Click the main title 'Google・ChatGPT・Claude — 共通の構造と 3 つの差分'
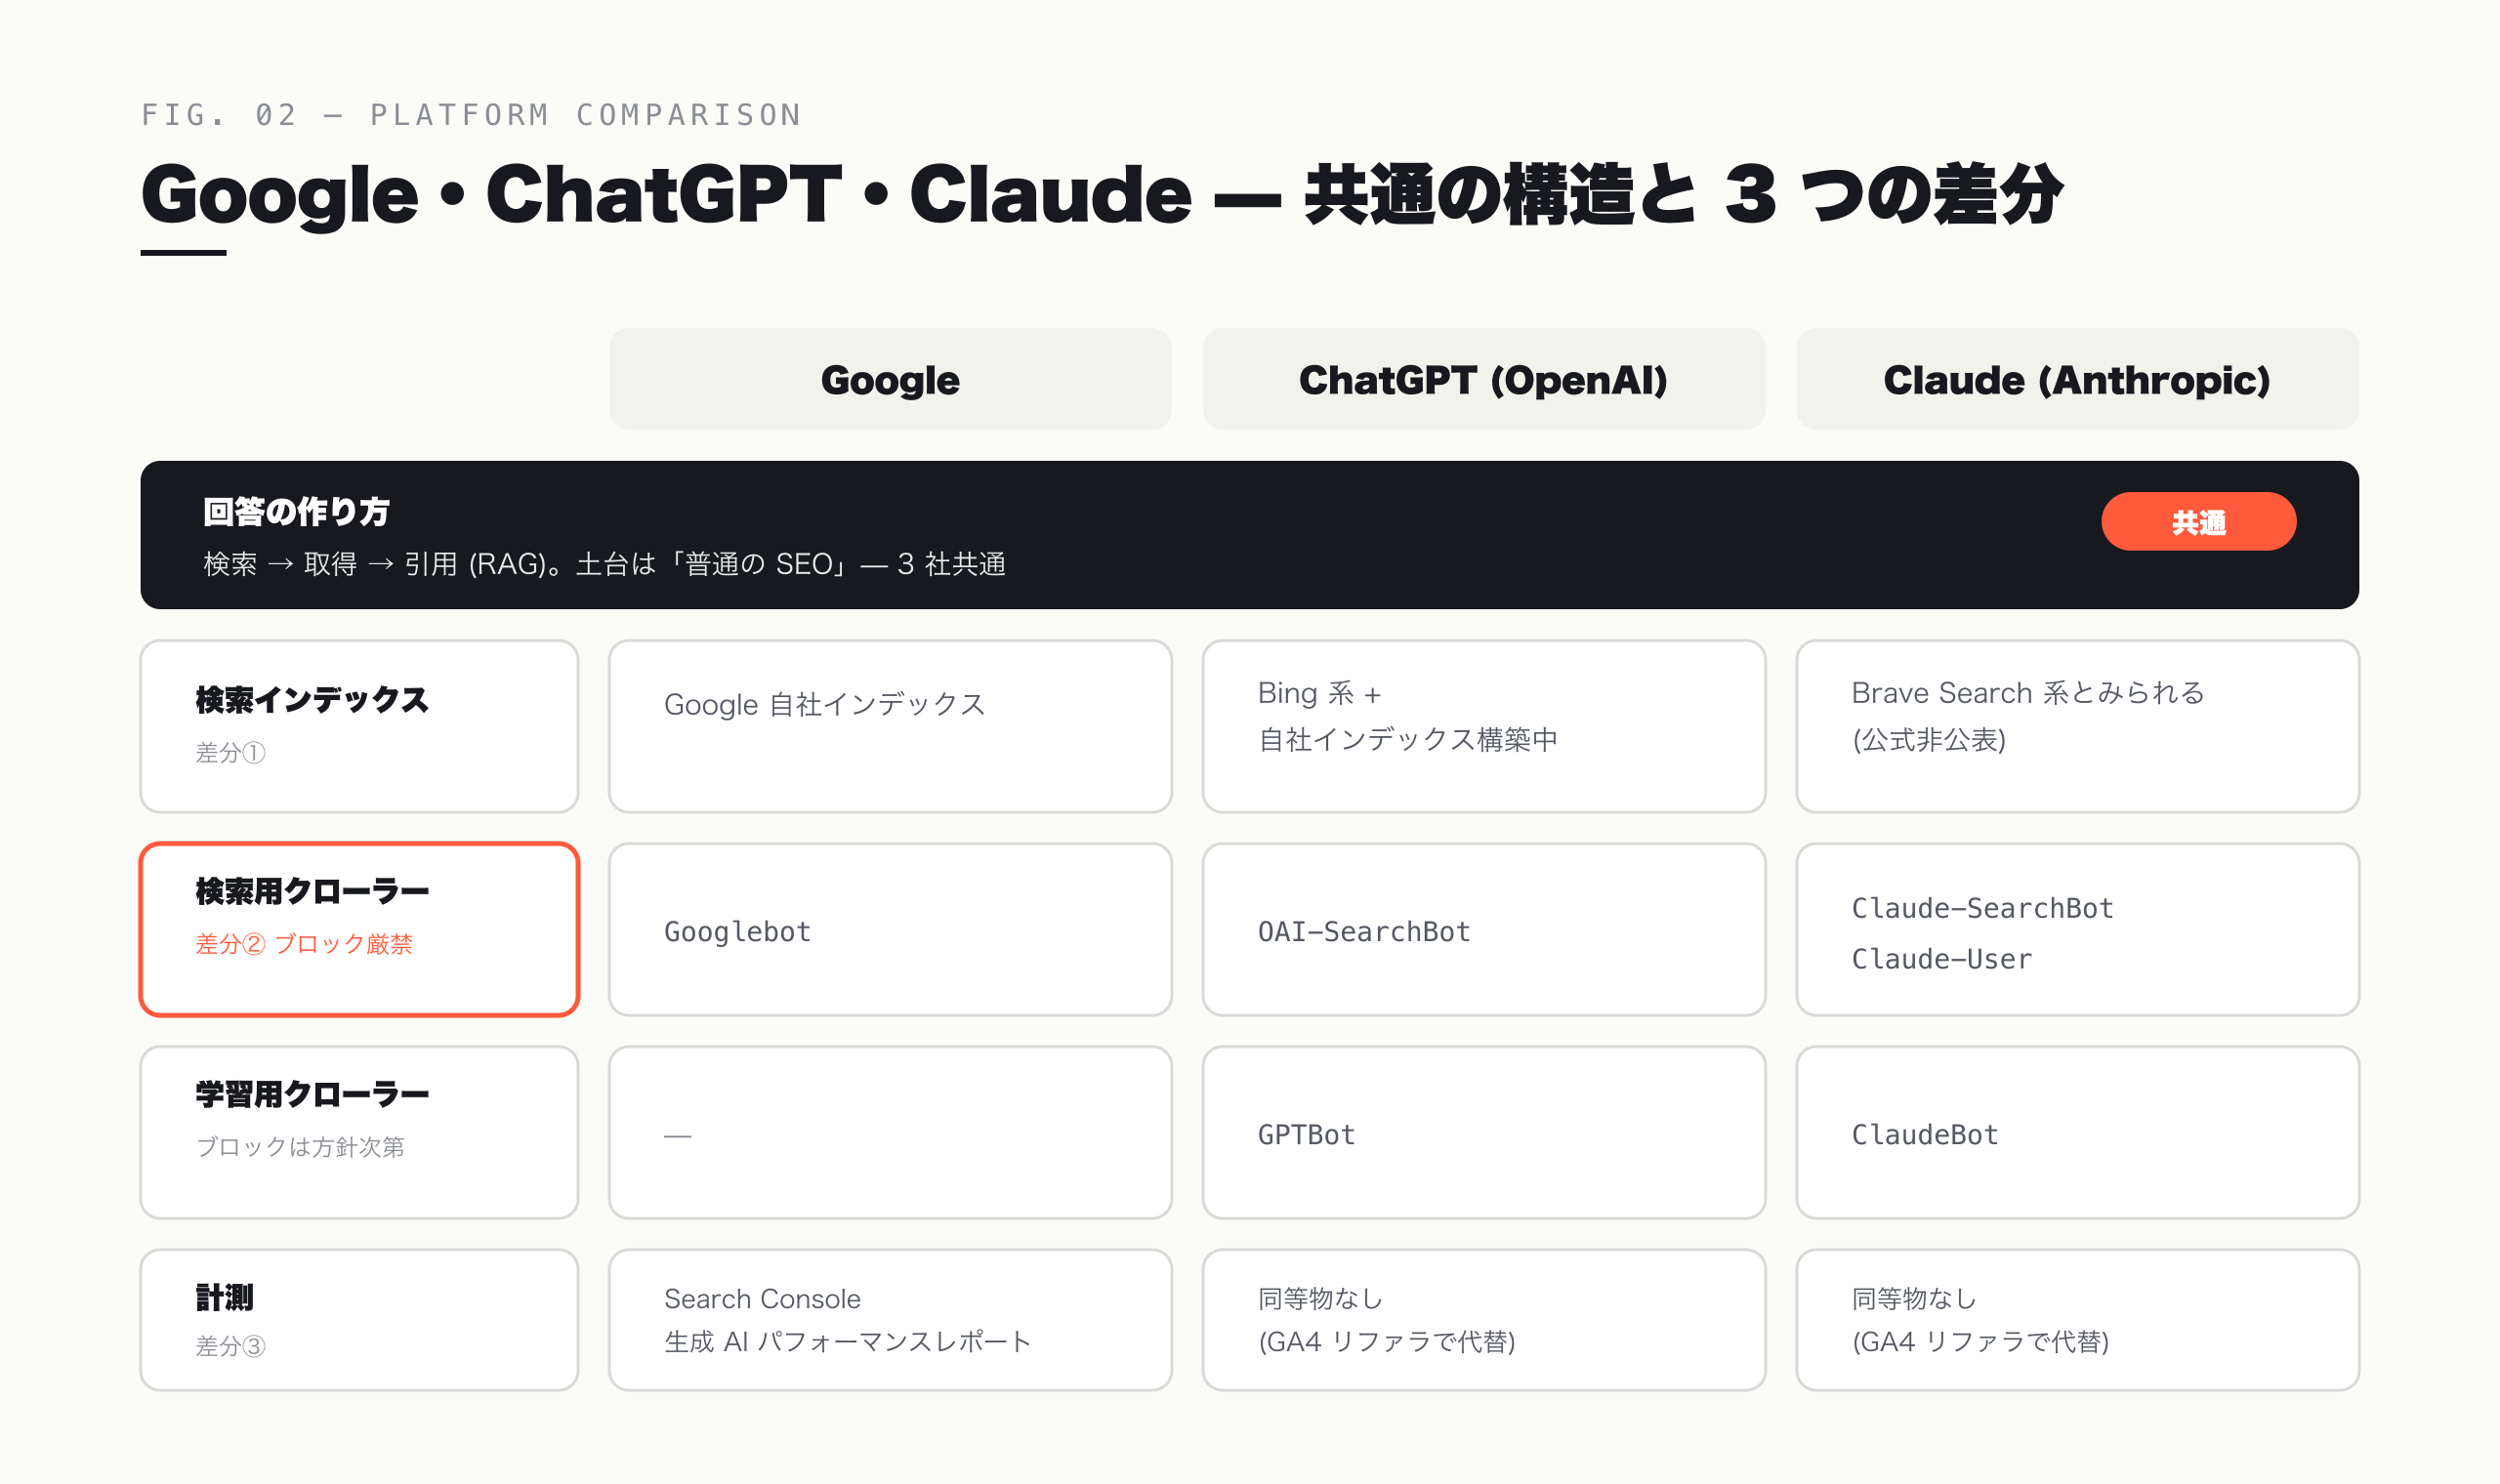 pos(1102,194)
